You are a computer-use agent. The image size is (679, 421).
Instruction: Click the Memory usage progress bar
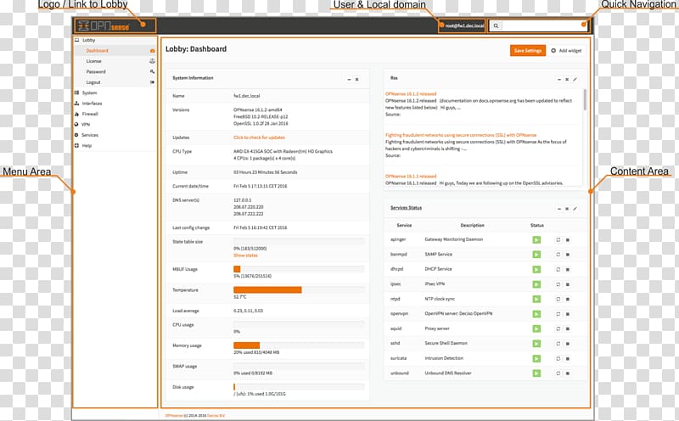(299, 345)
